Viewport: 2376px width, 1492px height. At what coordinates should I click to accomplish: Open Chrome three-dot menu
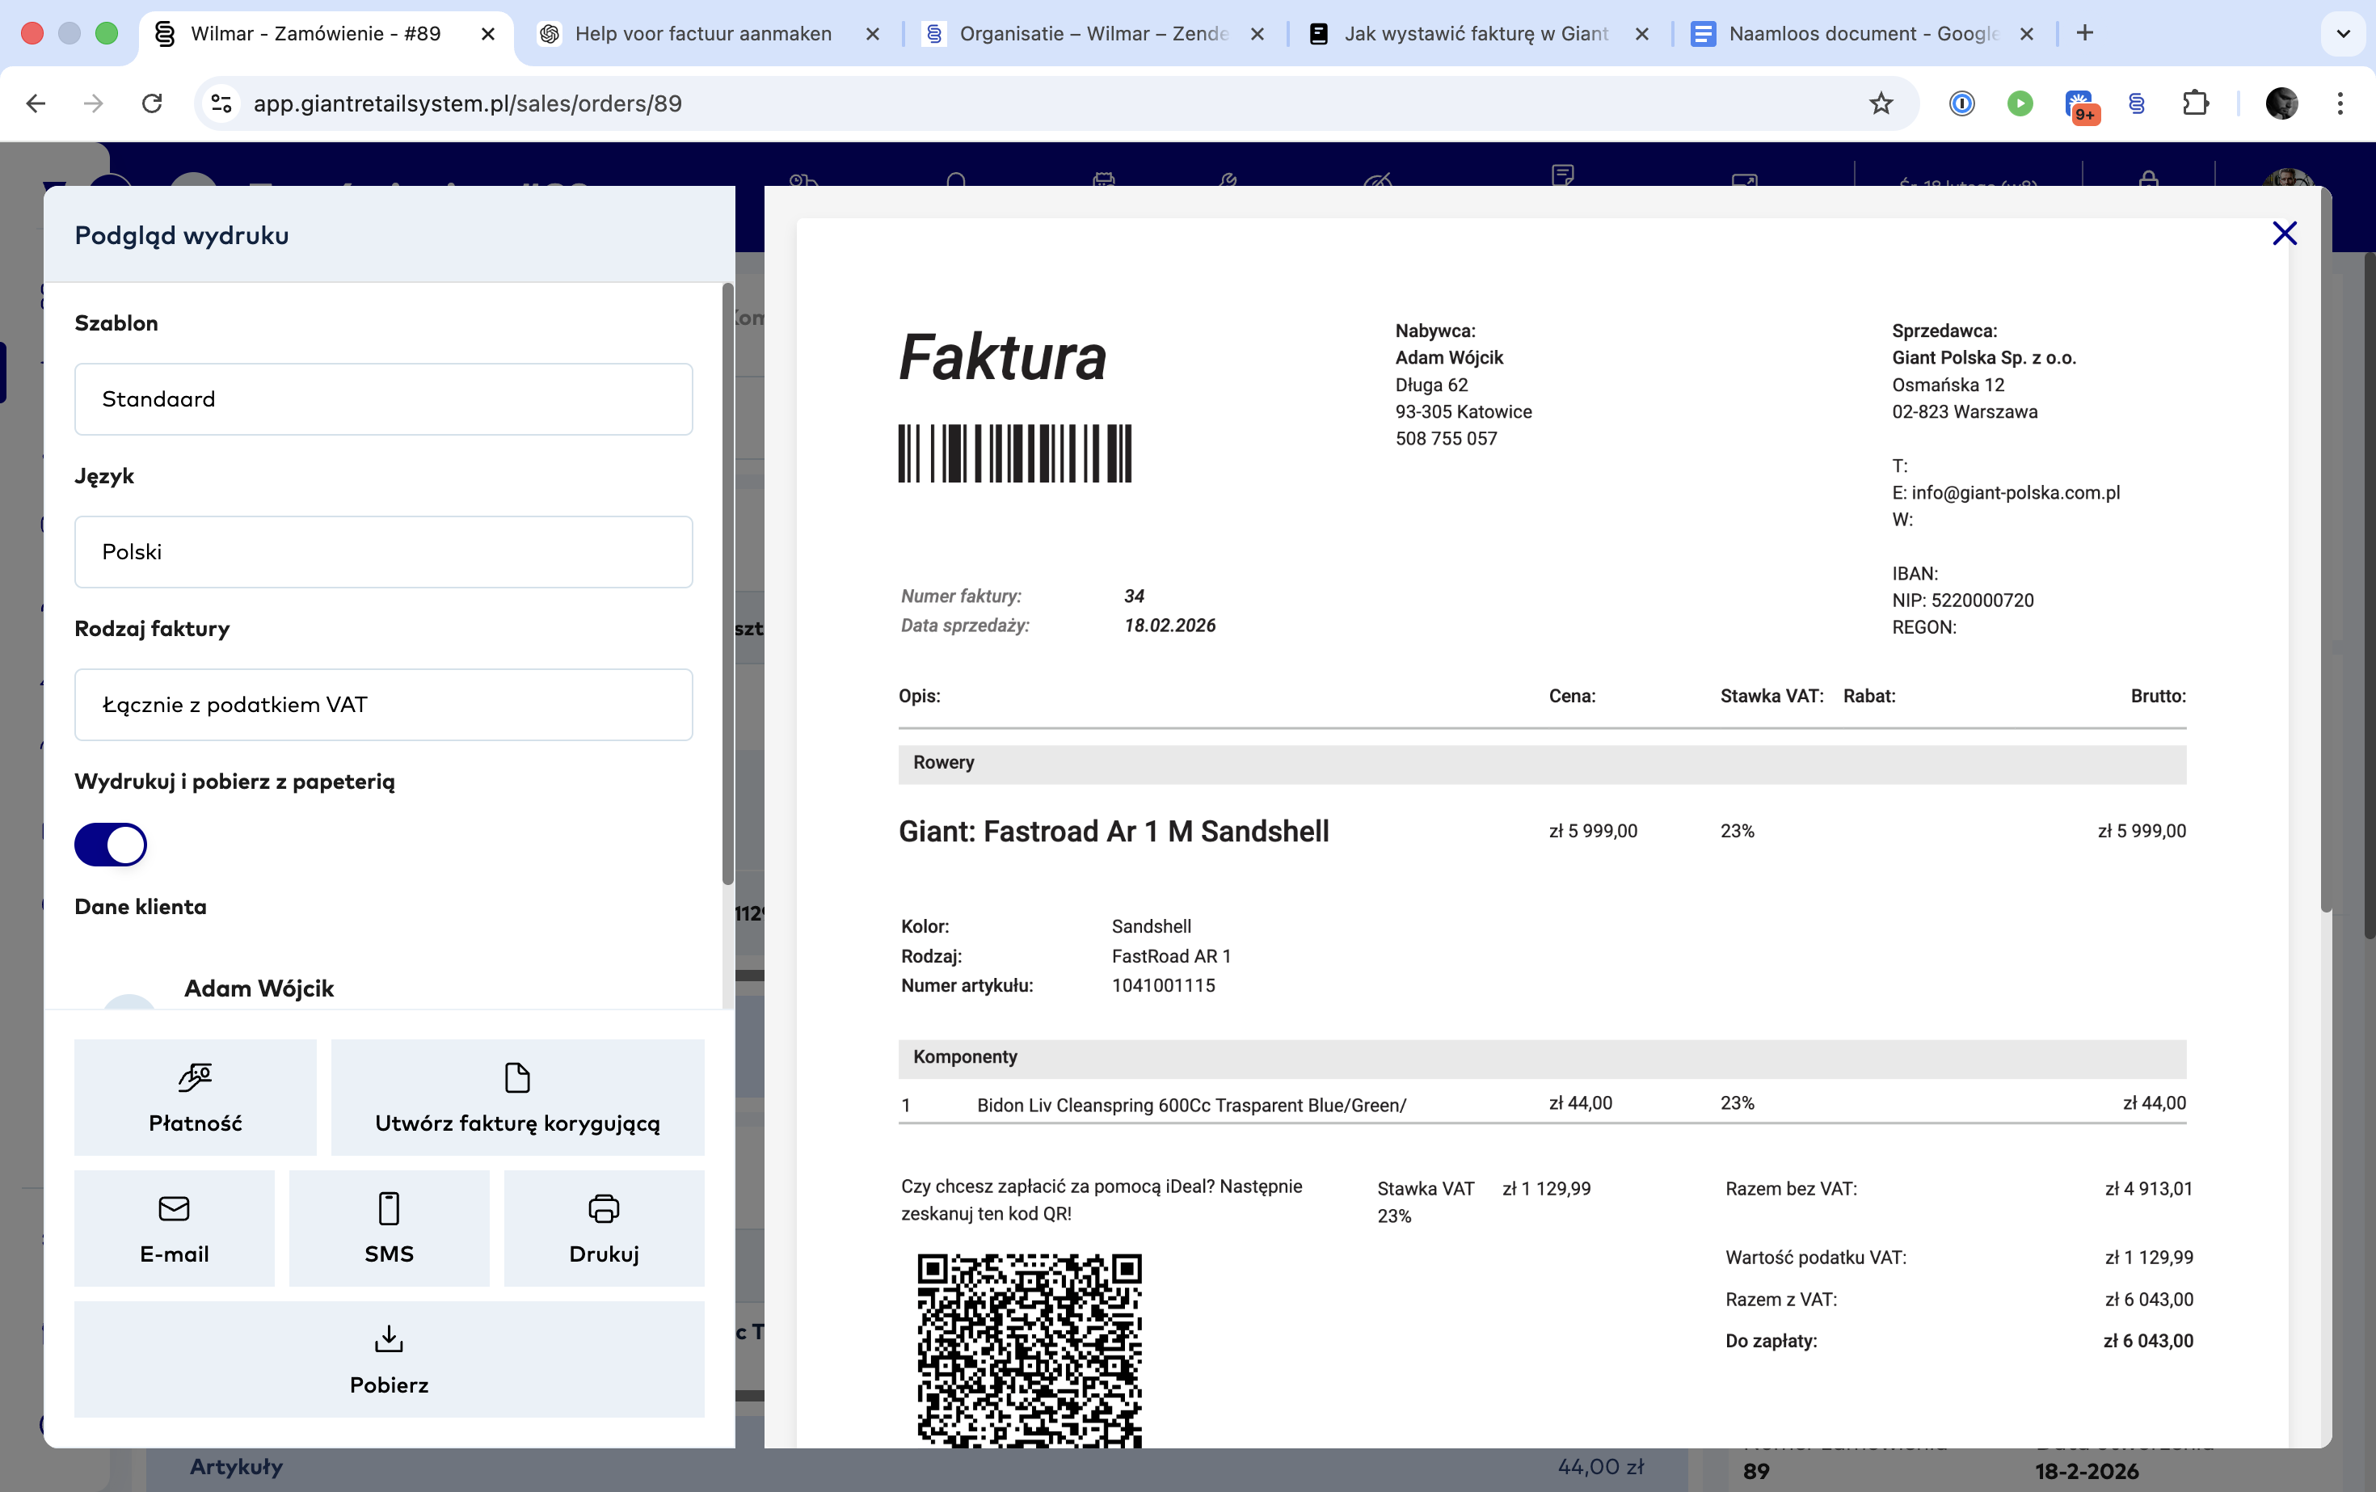click(x=2340, y=103)
